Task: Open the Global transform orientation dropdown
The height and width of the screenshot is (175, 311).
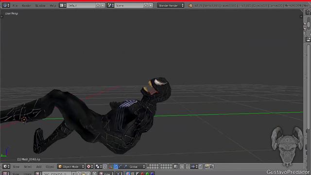Action: [137, 166]
